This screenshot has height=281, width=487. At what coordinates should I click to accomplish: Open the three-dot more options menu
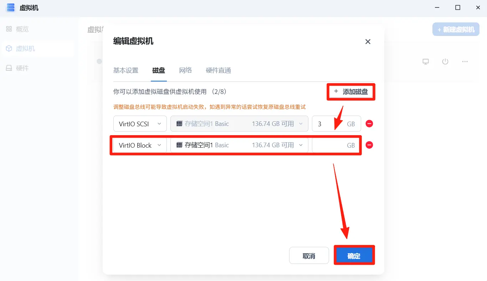[x=465, y=62]
